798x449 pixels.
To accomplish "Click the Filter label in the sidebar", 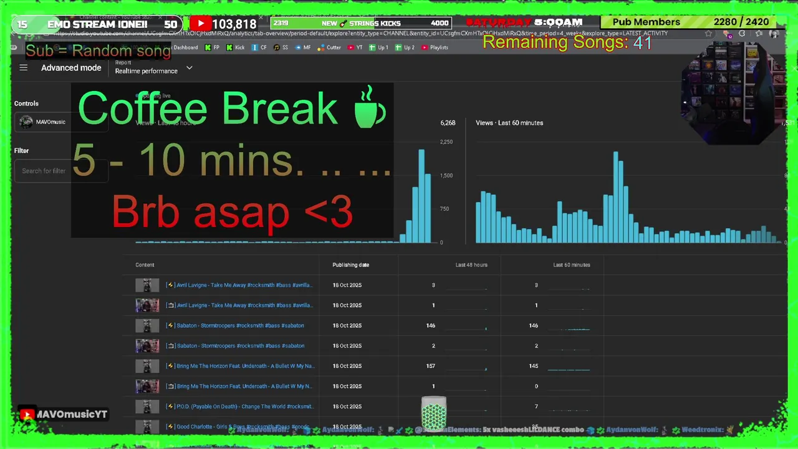I will coord(22,150).
